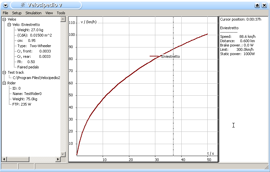The width and height of the screenshot is (270, 172).
Task: Click the shade window button in title bar
Action: point(257,5)
